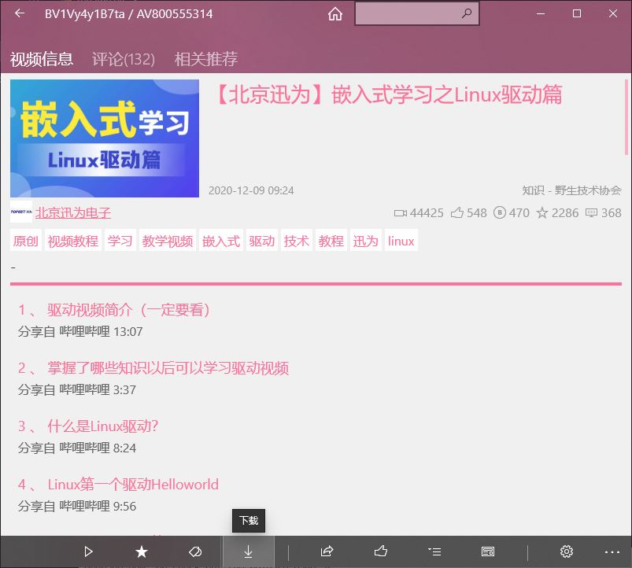
Task: Like the video with thumbs-up toolbar icon
Action: tap(380, 551)
